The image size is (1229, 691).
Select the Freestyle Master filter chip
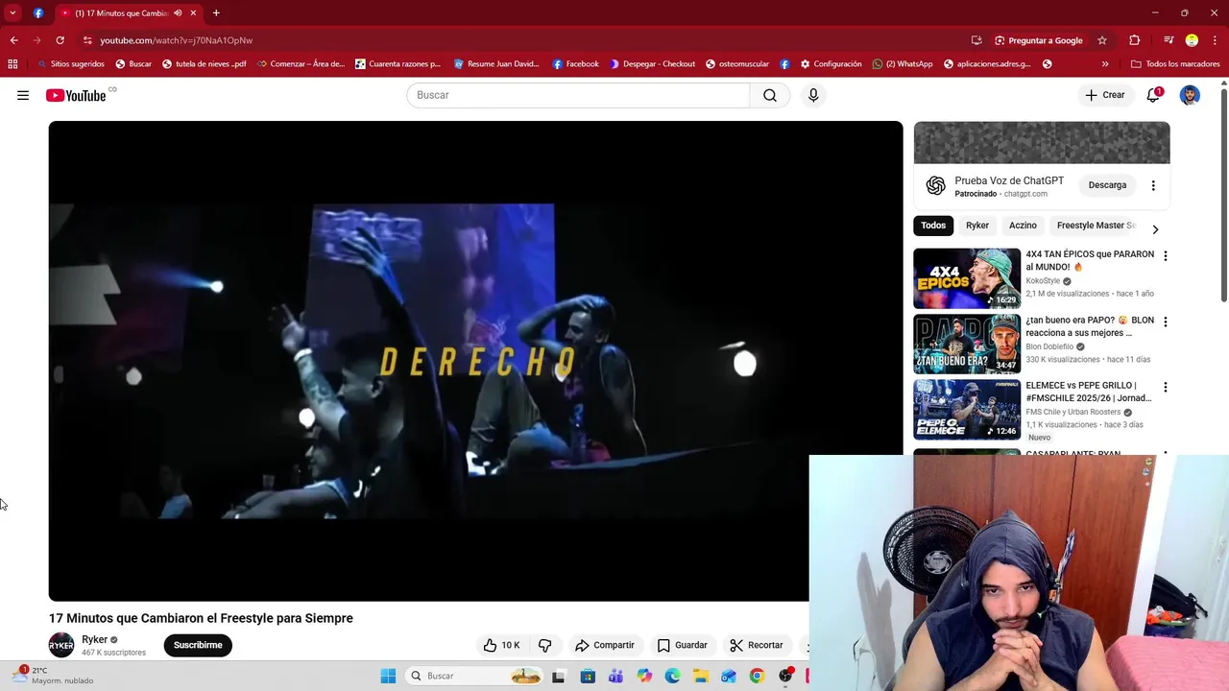pos(1096,226)
